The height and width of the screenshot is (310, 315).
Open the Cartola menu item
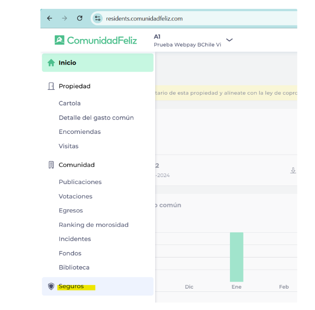coord(70,103)
